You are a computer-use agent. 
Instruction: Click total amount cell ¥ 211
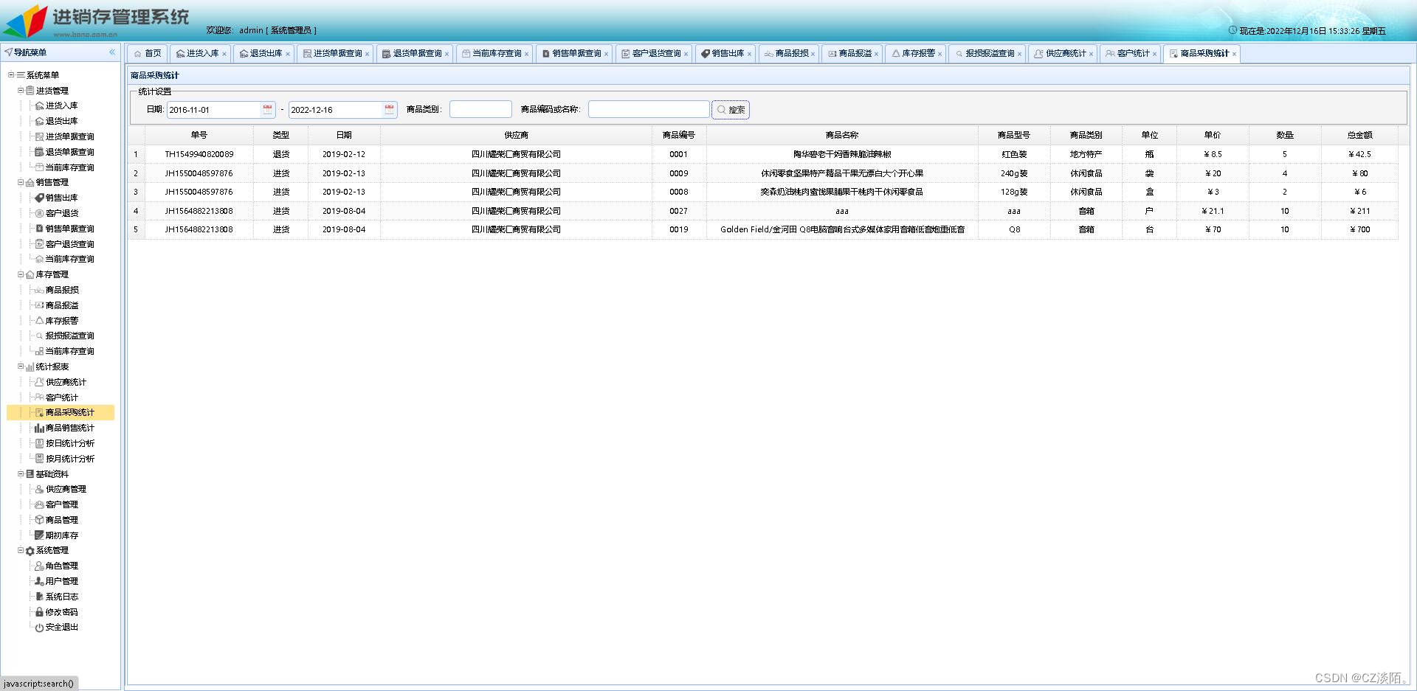click(x=1359, y=211)
